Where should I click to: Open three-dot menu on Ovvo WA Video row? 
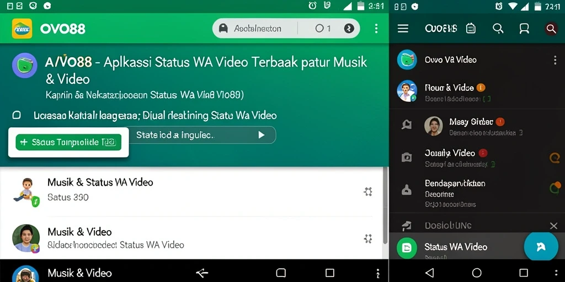point(555,60)
